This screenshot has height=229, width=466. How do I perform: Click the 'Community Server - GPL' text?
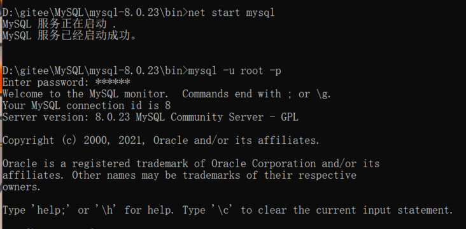pos(234,117)
